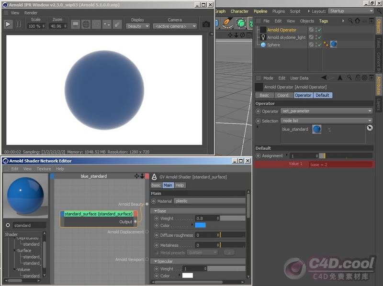Open the vertical Attributes side tab
Viewport: 383px width, 286px height.
pos(379,86)
